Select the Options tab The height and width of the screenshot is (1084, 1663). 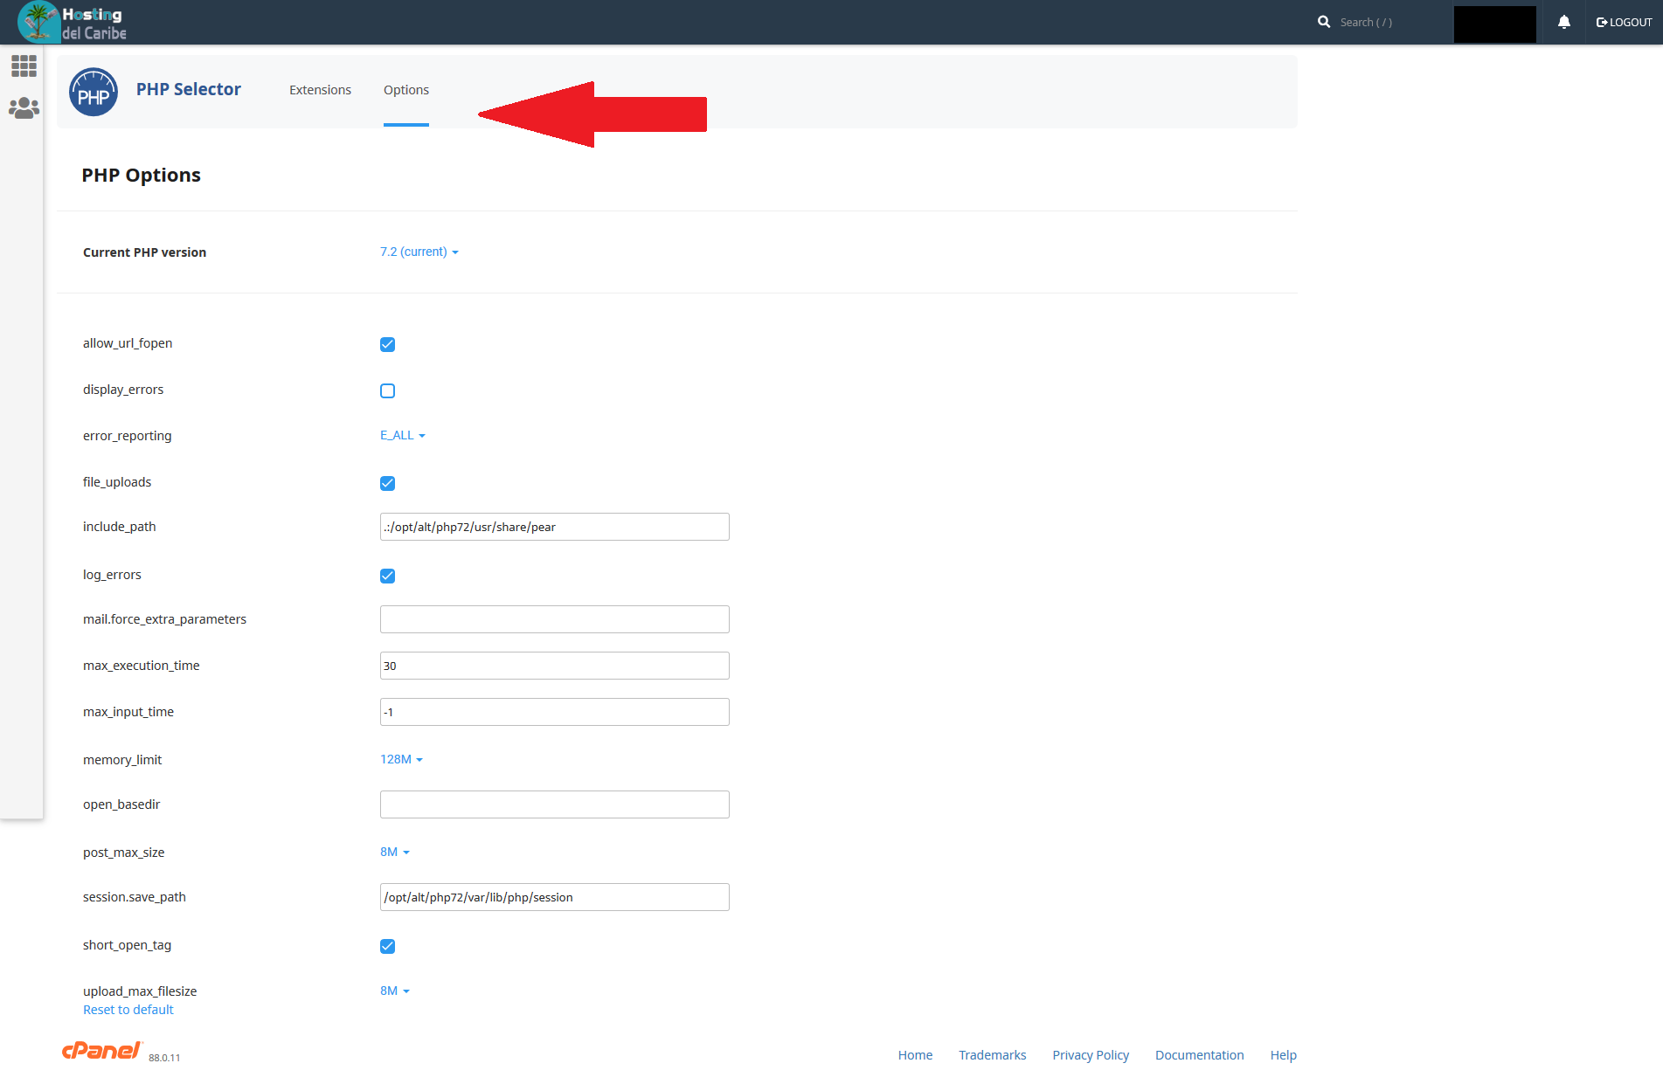(x=405, y=90)
